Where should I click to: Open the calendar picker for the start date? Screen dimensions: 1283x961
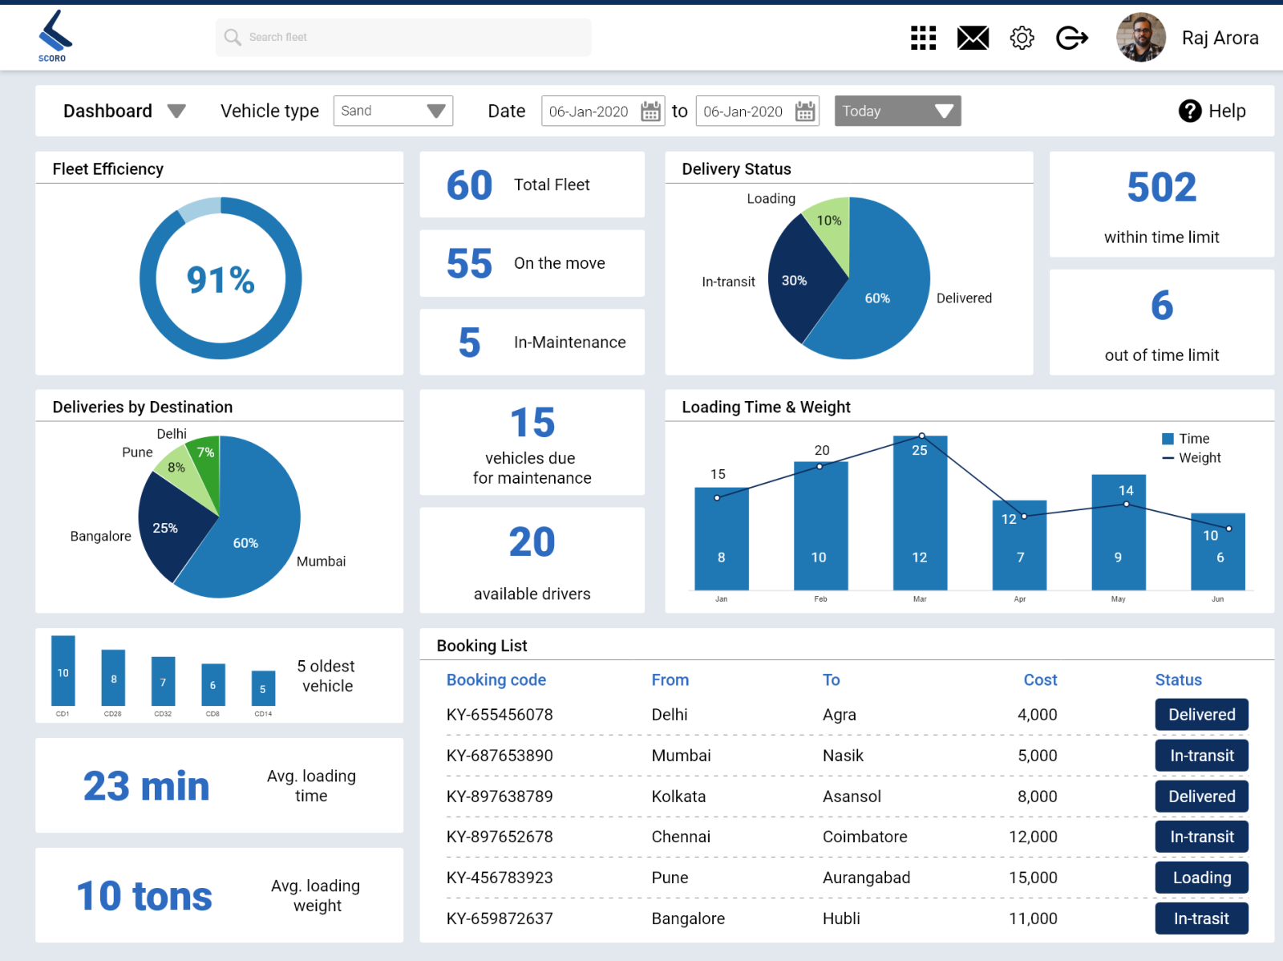coord(651,112)
